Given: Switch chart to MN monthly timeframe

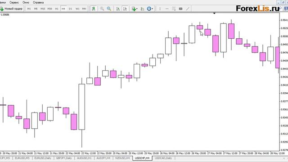Looking at the screenshot, I should pyautogui.click(x=84, y=9).
